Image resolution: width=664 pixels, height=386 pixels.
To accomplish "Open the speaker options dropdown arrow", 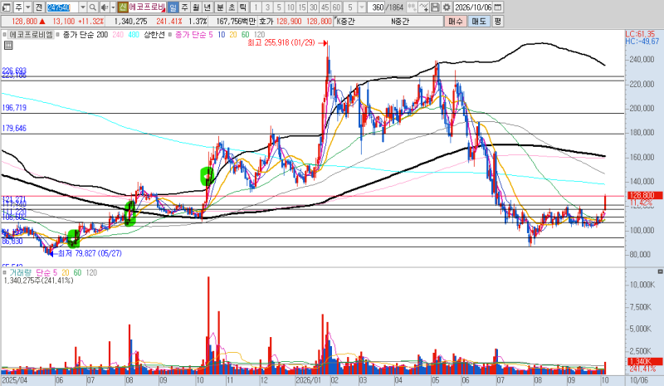I will click(113, 7).
